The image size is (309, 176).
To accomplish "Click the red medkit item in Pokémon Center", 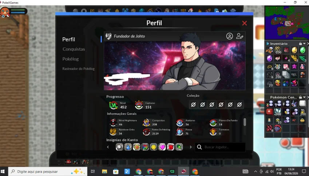I will (269, 112).
